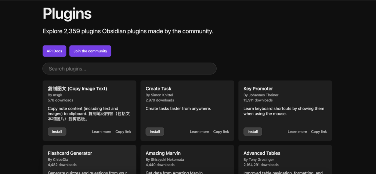Select the Create Task card title
This screenshot has width=376, height=174.
(159, 89)
